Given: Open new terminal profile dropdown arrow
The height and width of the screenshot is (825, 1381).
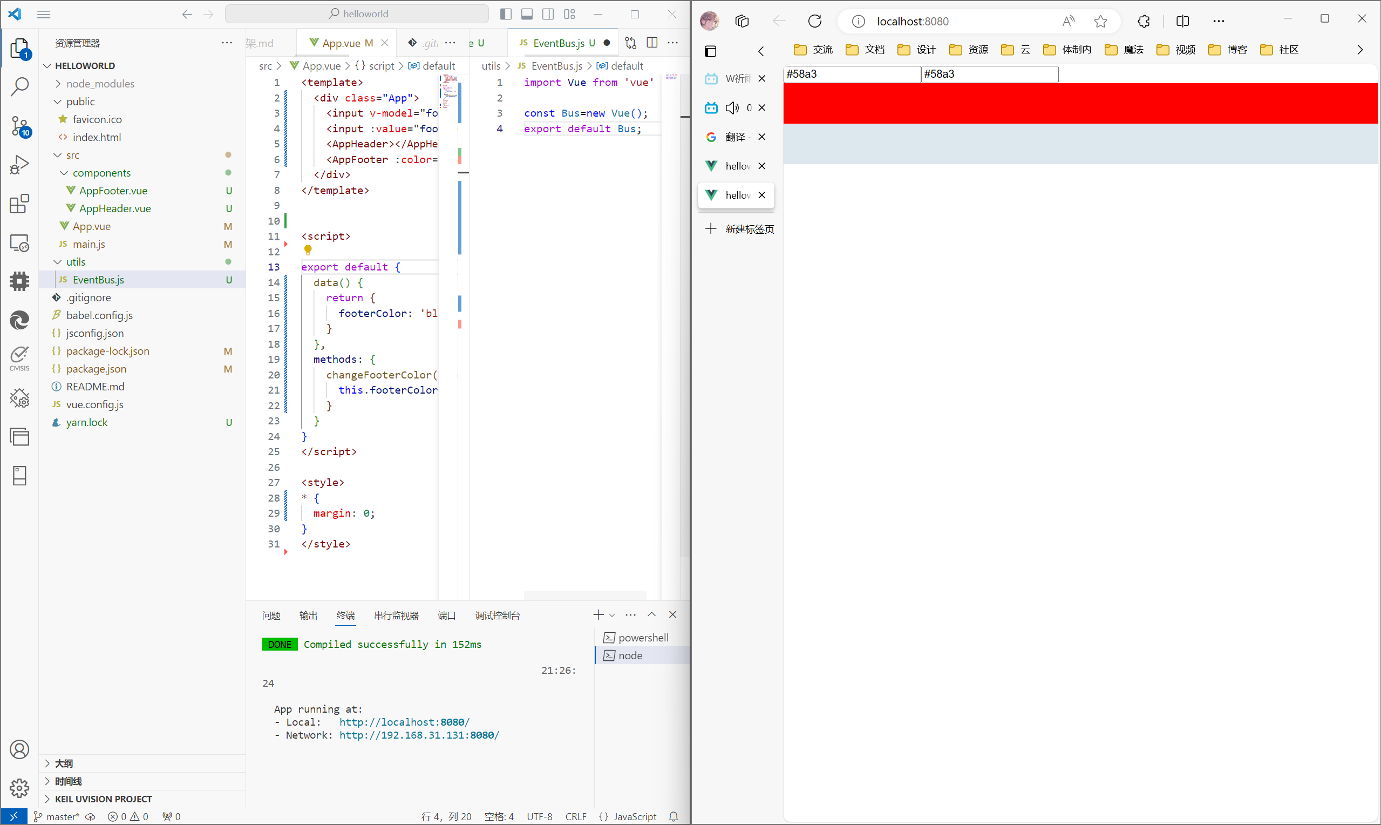Looking at the screenshot, I should tap(611, 615).
